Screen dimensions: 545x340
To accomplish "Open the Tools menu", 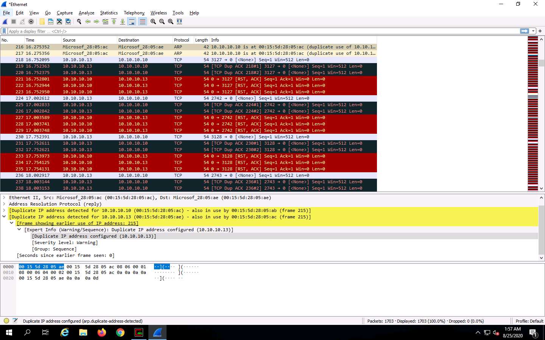I will [178, 13].
